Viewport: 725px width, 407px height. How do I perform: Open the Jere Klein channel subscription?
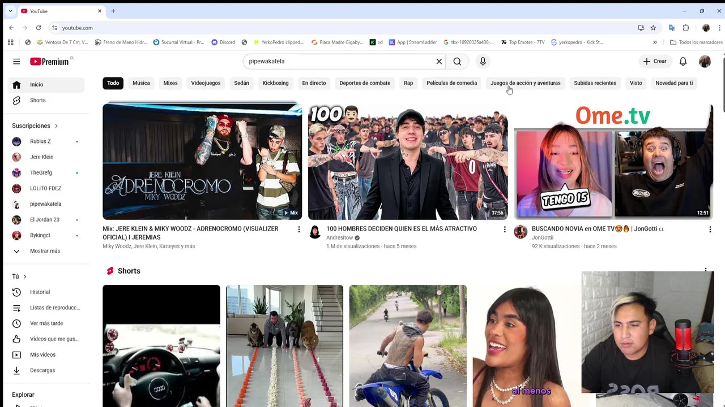point(46,157)
